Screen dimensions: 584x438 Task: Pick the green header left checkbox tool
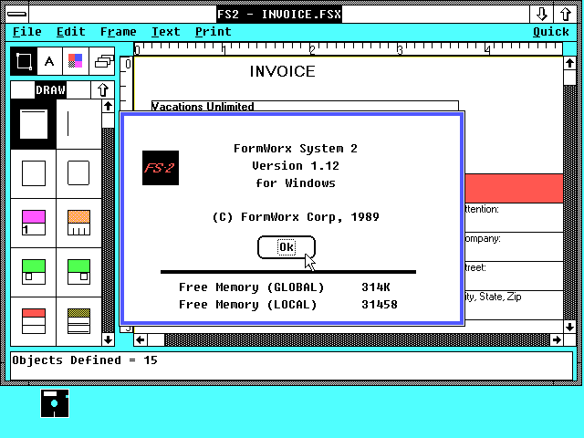[34, 272]
